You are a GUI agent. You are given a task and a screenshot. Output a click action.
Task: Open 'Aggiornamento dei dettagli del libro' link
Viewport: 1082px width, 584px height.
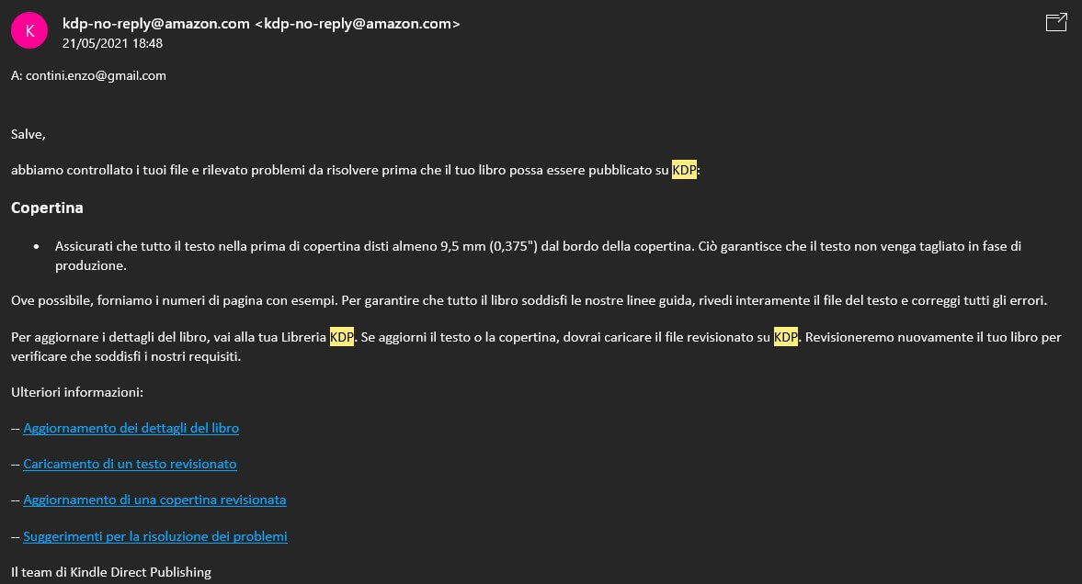[x=131, y=428]
